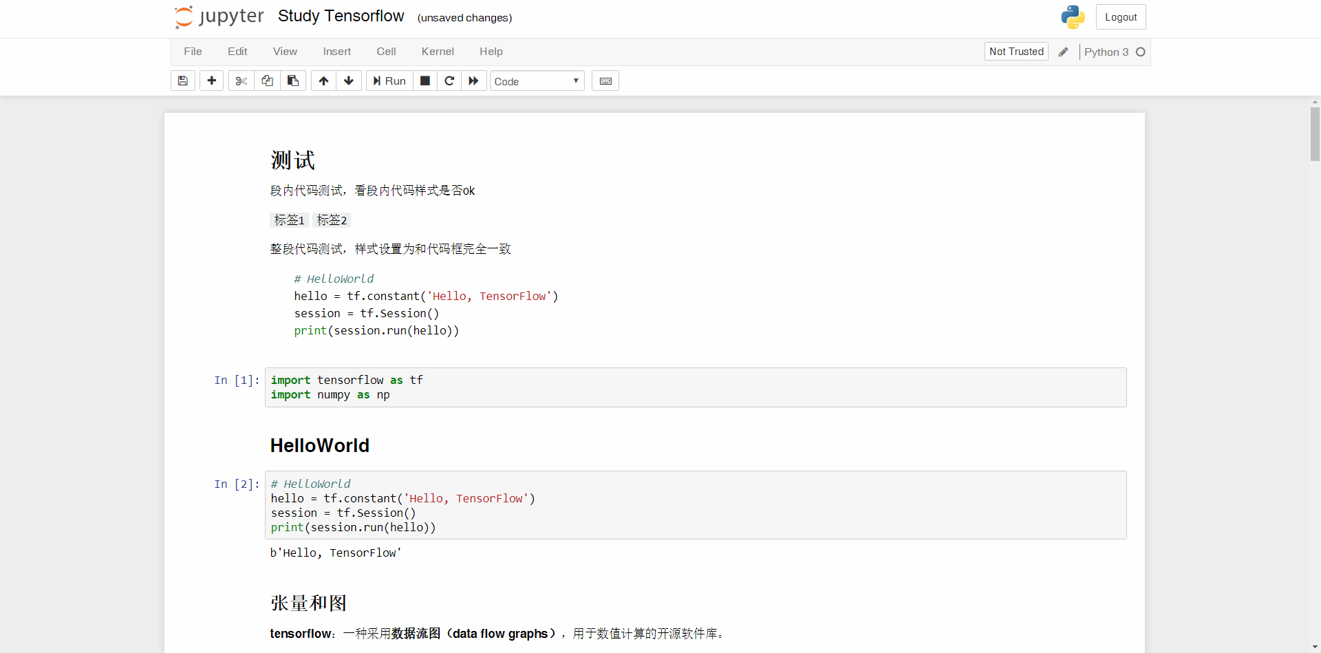Viewport: 1321px width, 653px height.
Task: Restart the kernel via circular arrow icon
Action: click(449, 81)
